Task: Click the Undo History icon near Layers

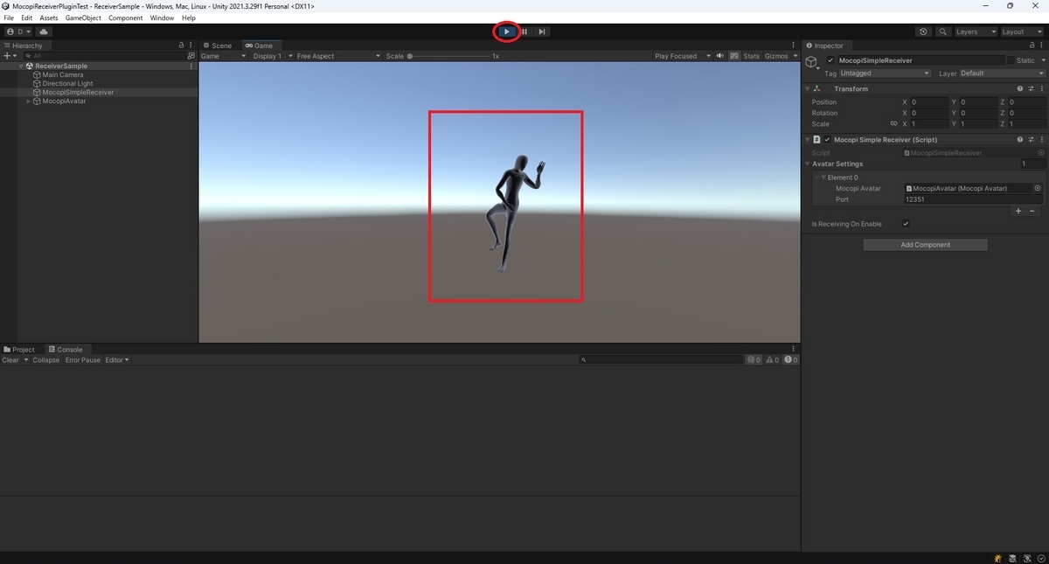Action: point(924,31)
